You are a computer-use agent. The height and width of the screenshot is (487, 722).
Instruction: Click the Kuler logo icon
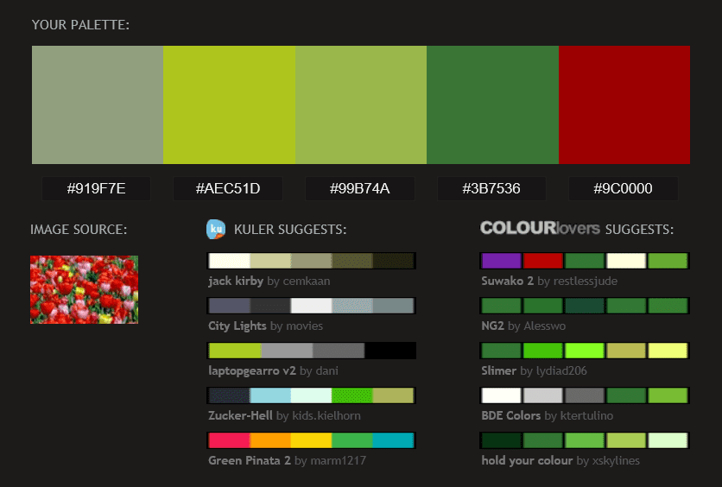point(216,229)
